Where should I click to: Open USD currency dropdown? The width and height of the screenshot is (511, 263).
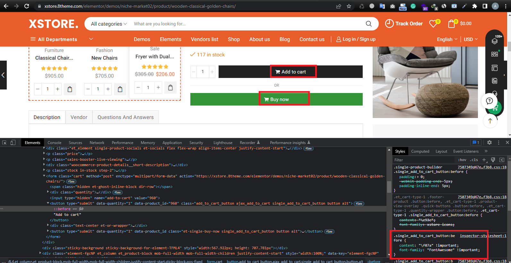tap(471, 39)
